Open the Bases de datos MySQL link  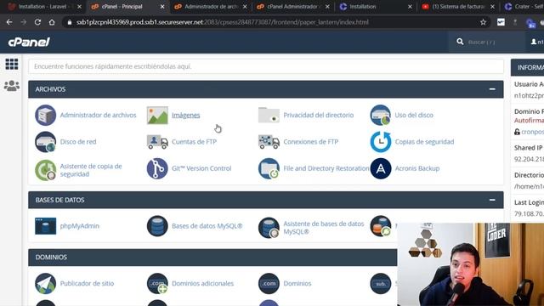coord(207,226)
